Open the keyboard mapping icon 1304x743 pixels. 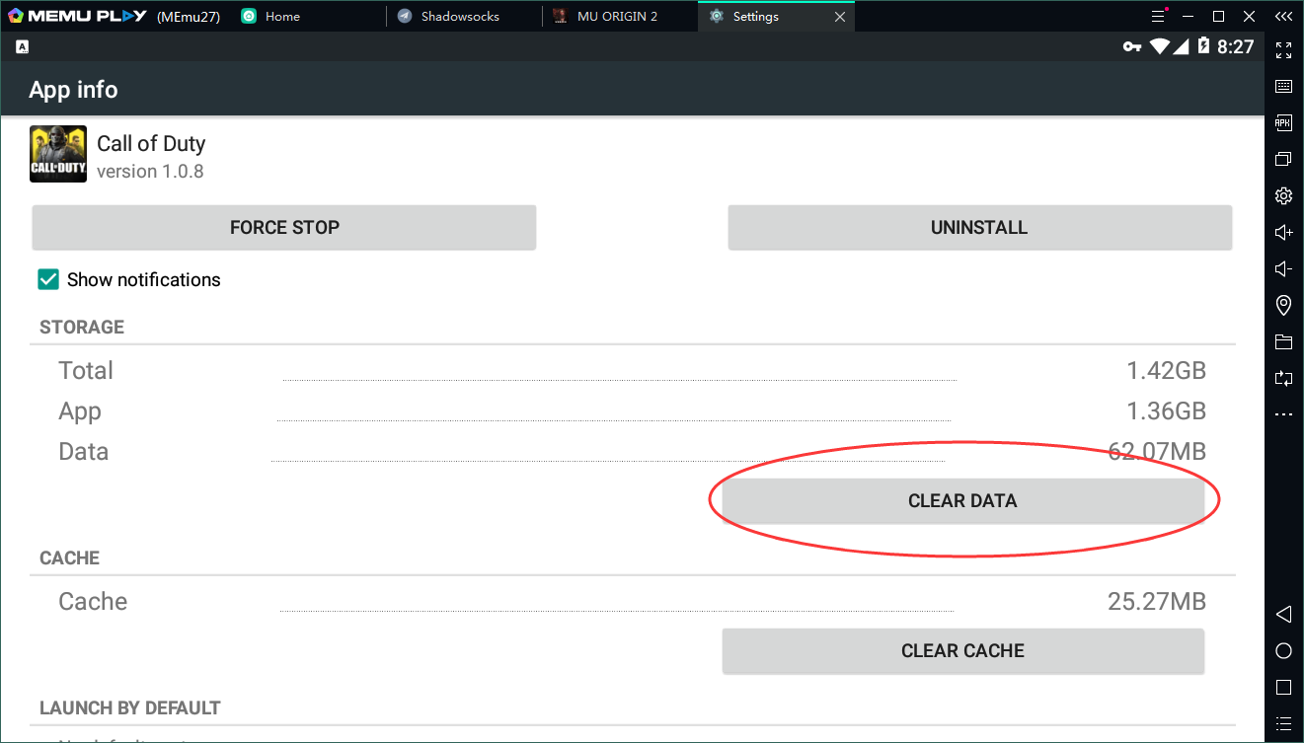click(x=1283, y=87)
